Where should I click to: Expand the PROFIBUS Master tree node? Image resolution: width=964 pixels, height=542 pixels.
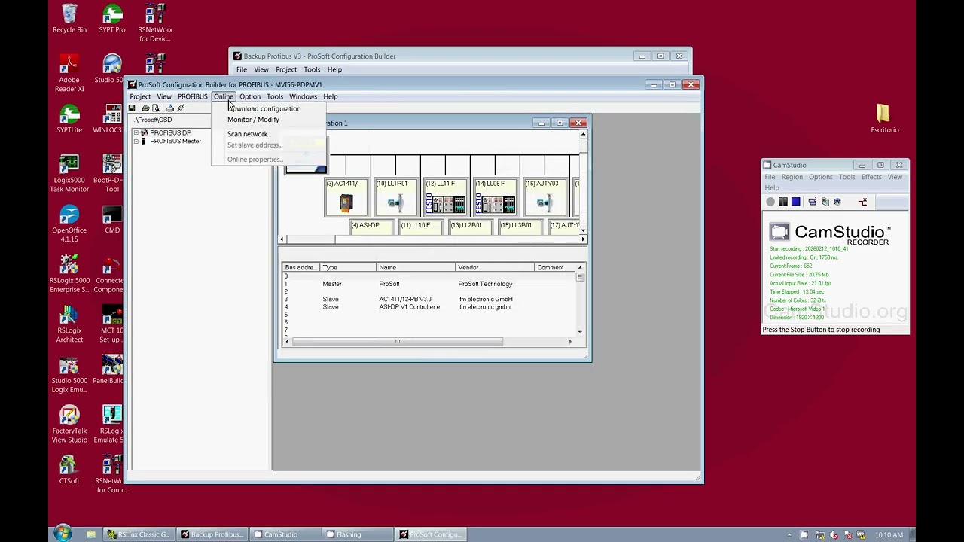click(136, 142)
